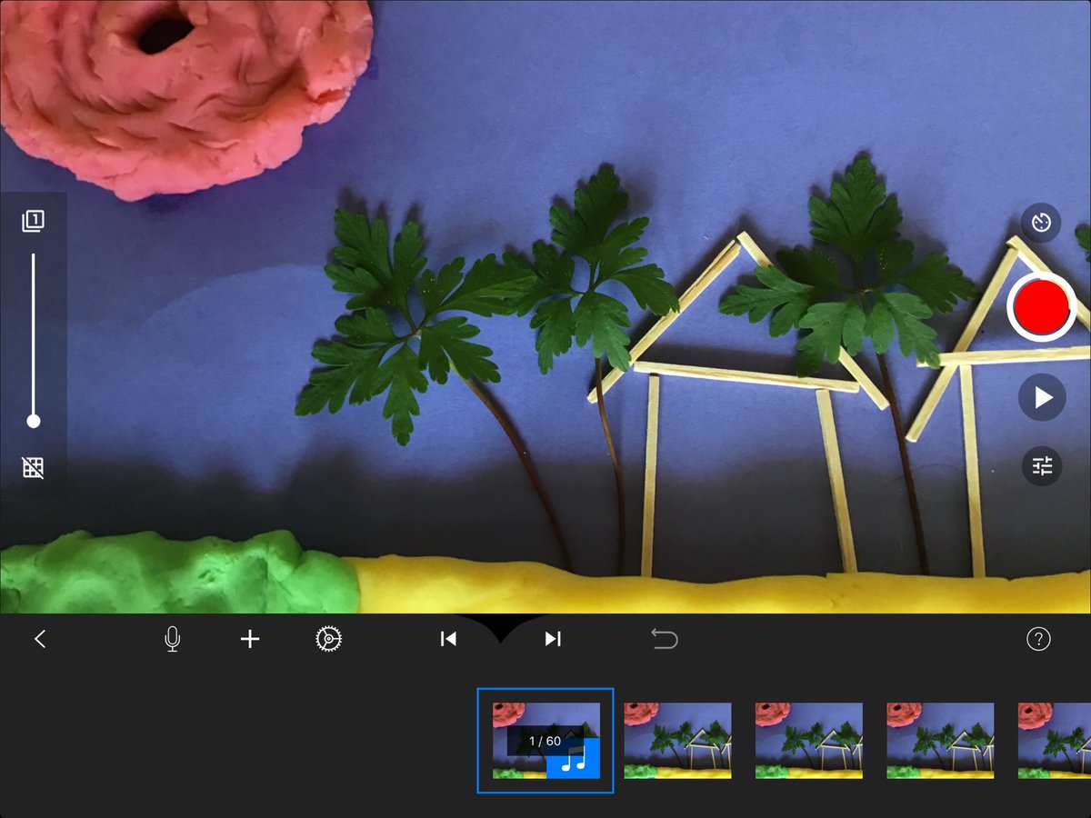Select frame 1 / 60 thumbnail
Viewport: 1091px width, 818px height.
coord(545,741)
